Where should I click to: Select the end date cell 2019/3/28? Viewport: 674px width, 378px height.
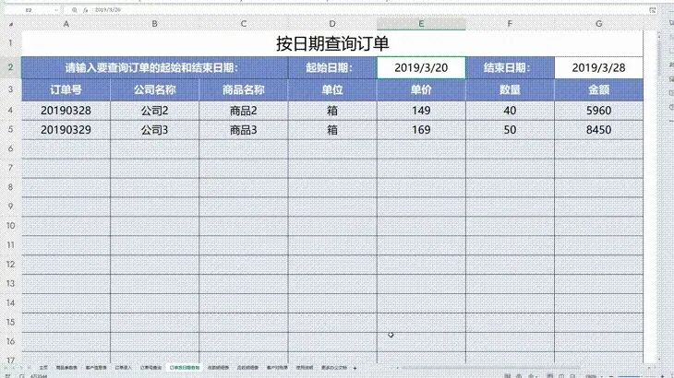[598, 67]
